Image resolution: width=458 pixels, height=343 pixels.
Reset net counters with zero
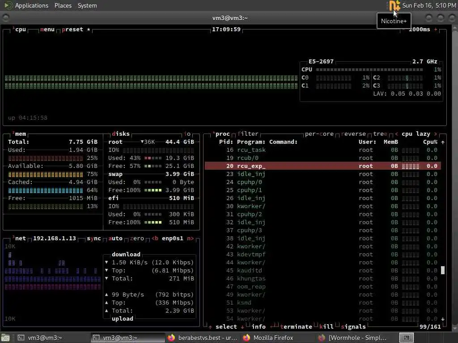click(137, 238)
